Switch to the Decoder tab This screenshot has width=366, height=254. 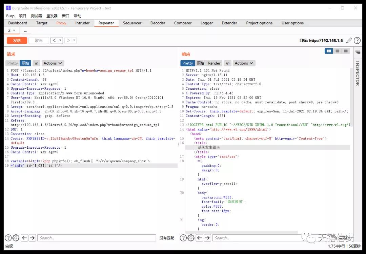tap(158, 23)
